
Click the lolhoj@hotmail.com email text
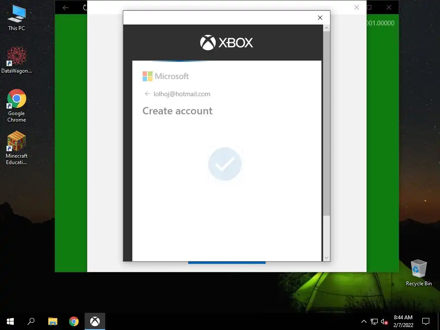click(182, 94)
